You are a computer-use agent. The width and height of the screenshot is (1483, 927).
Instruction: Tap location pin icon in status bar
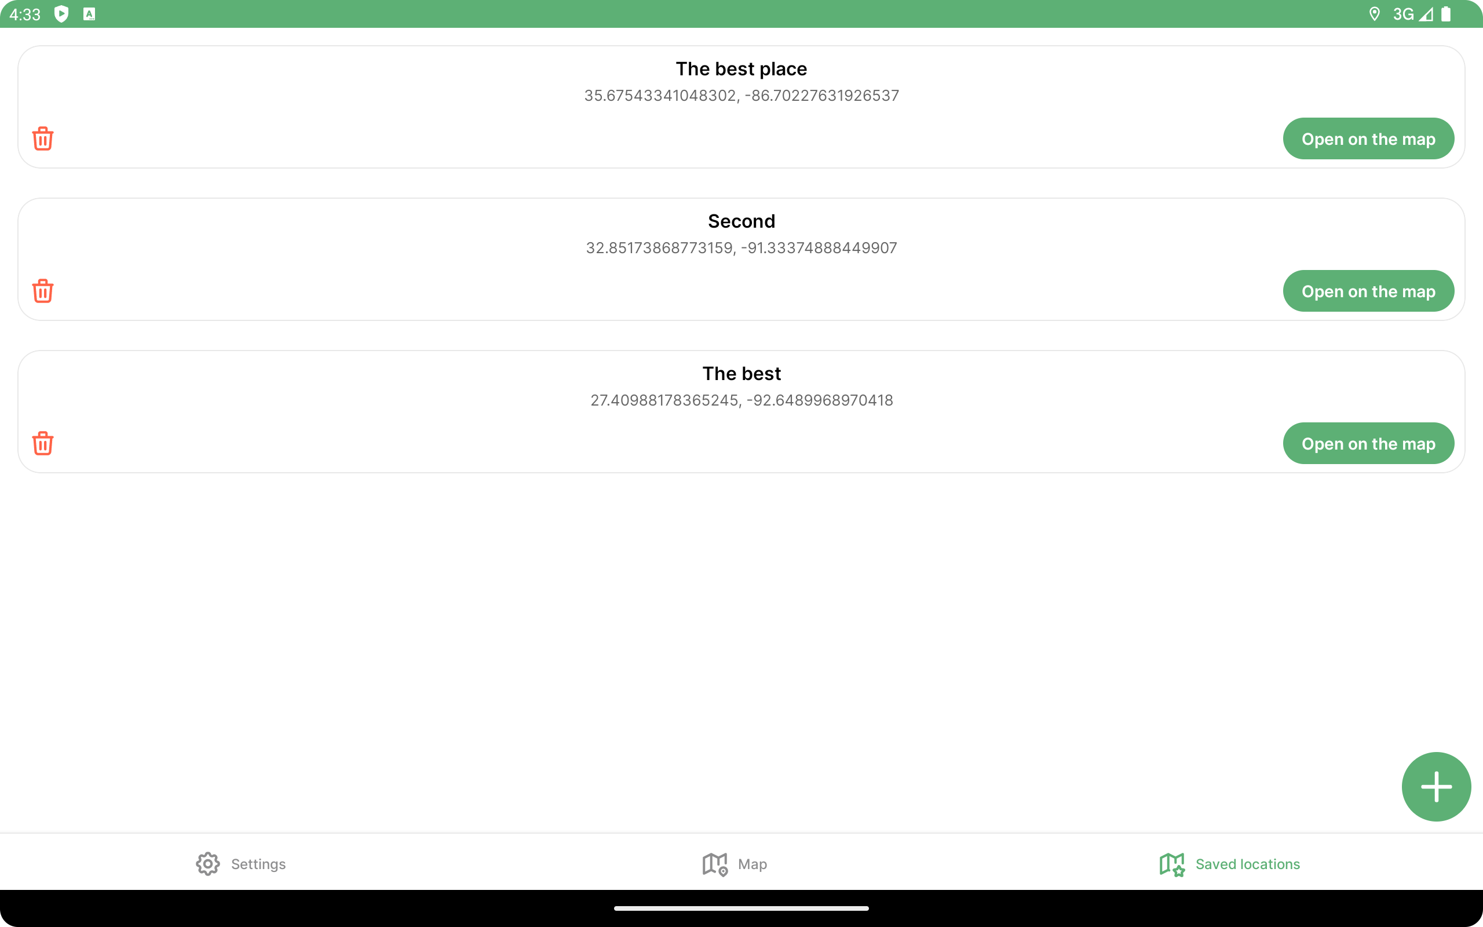(1374, 14)
